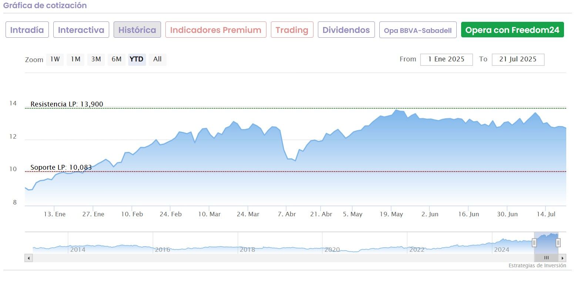The height and width of the screenshot is (288, 574).
Task: Click the left navigator range handle
Action: click(x=534, y=243)
